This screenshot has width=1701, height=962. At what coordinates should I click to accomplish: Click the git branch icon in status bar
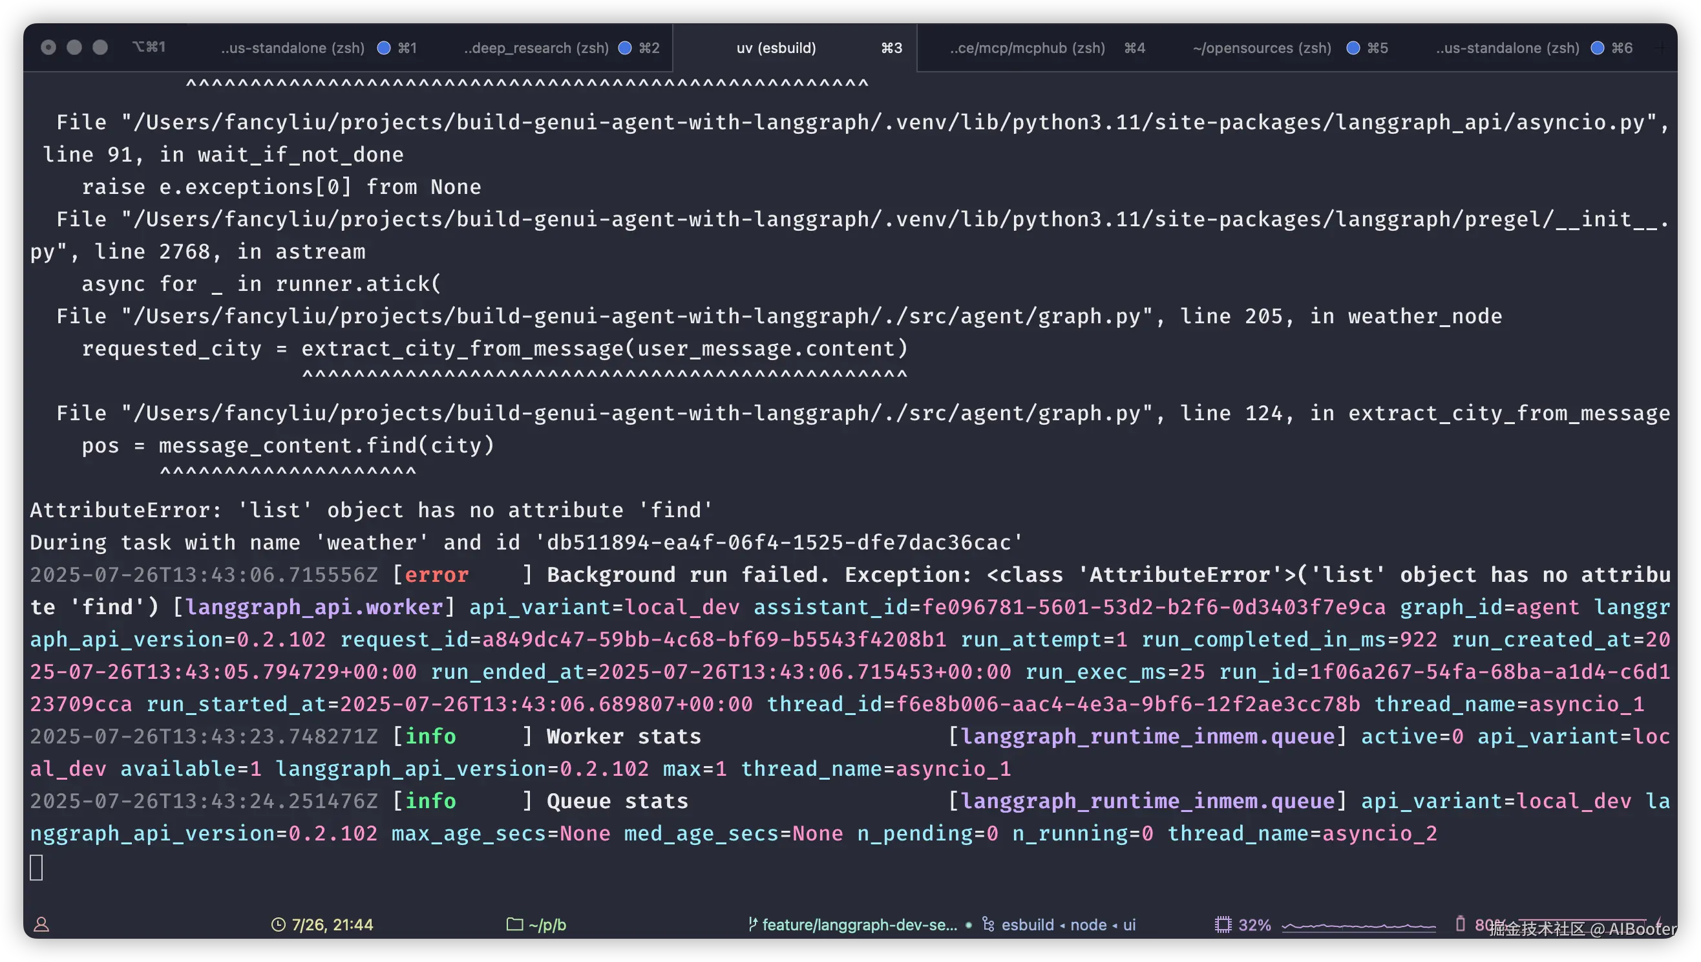point(752,925)
